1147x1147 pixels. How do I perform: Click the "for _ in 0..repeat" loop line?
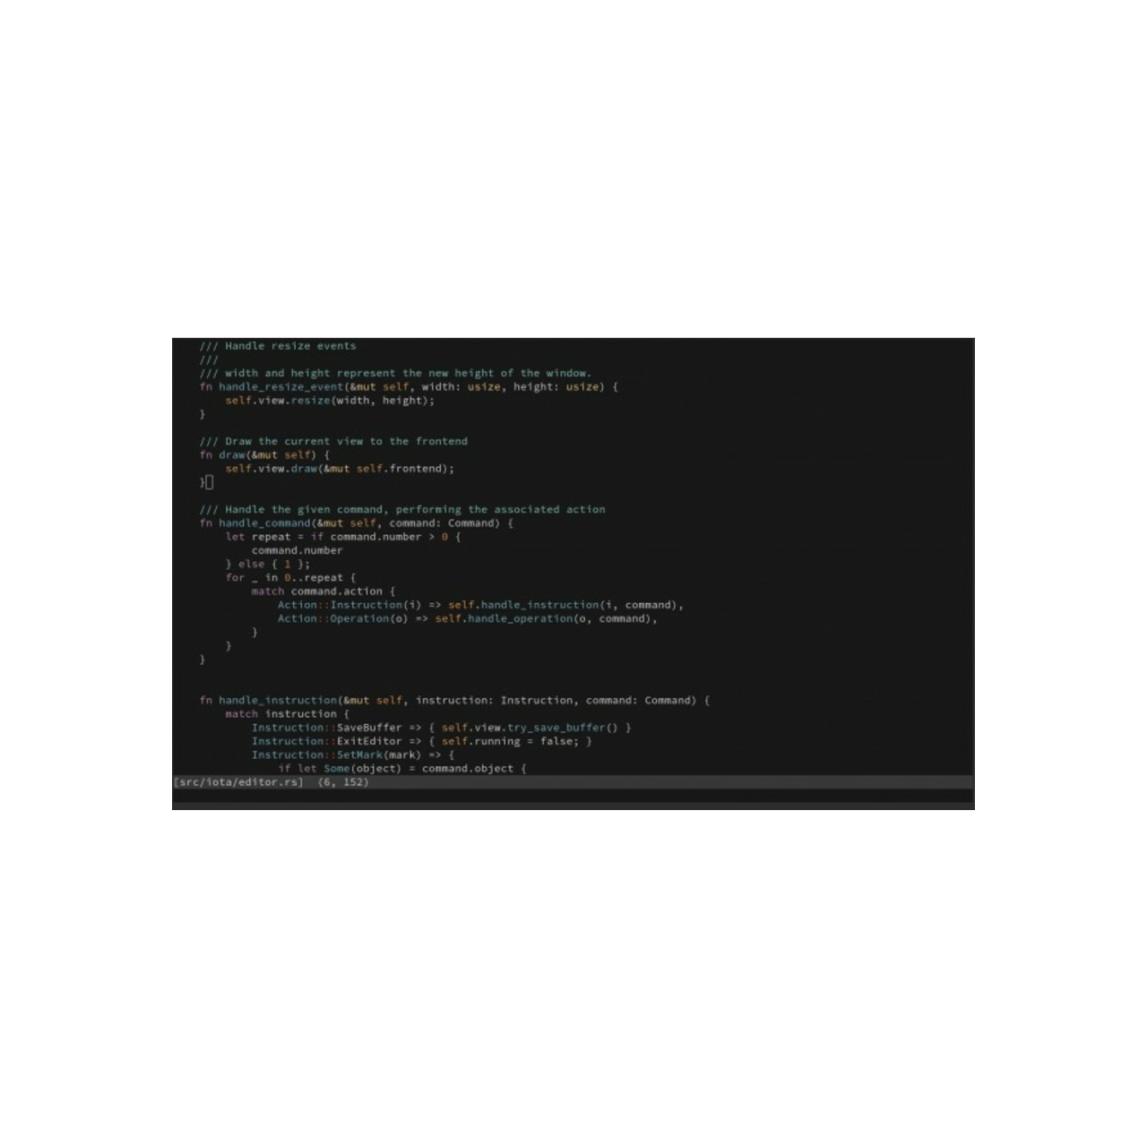pos(290,578)
